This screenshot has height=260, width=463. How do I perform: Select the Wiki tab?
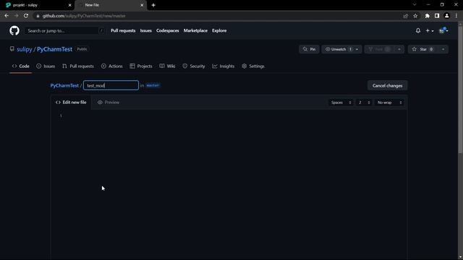tap(167, 66)
